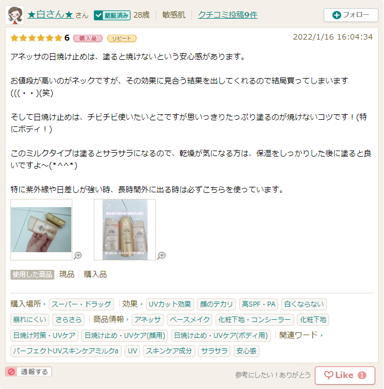Screen dimensions: 384x389
Task: Click the magnifier icon beside second photo
Action: click(x=161, y=255)
